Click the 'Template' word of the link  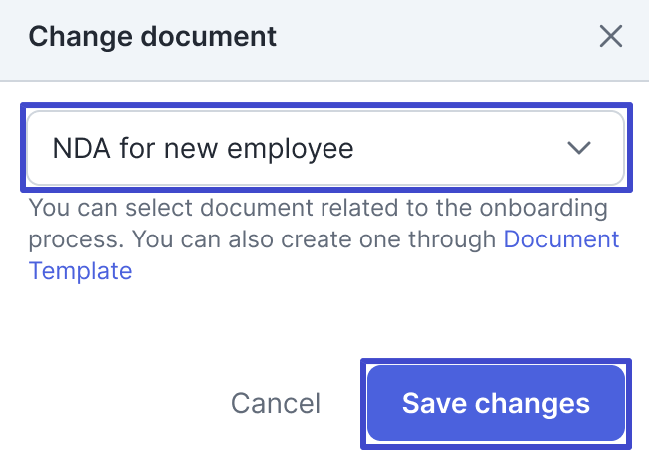[x=80, y=270]
